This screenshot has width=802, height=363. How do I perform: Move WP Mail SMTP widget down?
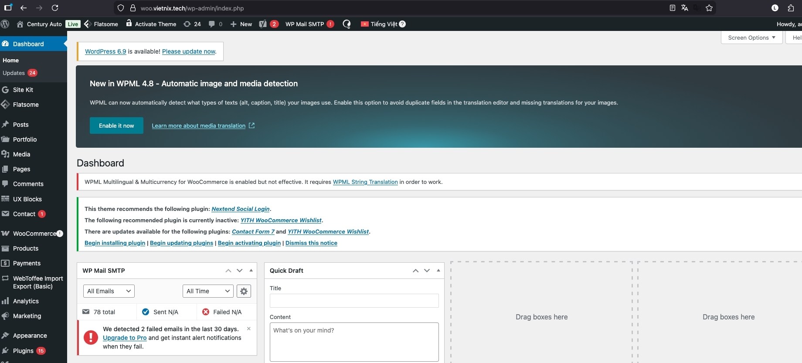point(239,271)
